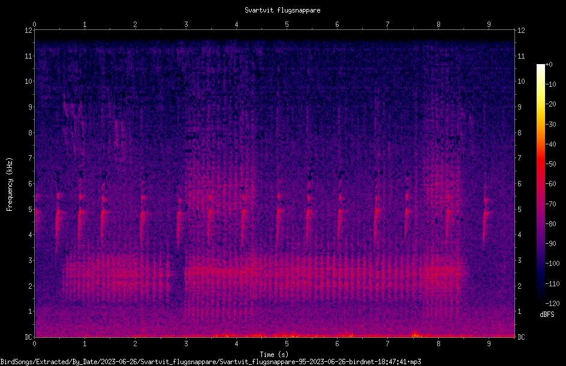Click the '5' tick label on the bottom time axis

287,344
